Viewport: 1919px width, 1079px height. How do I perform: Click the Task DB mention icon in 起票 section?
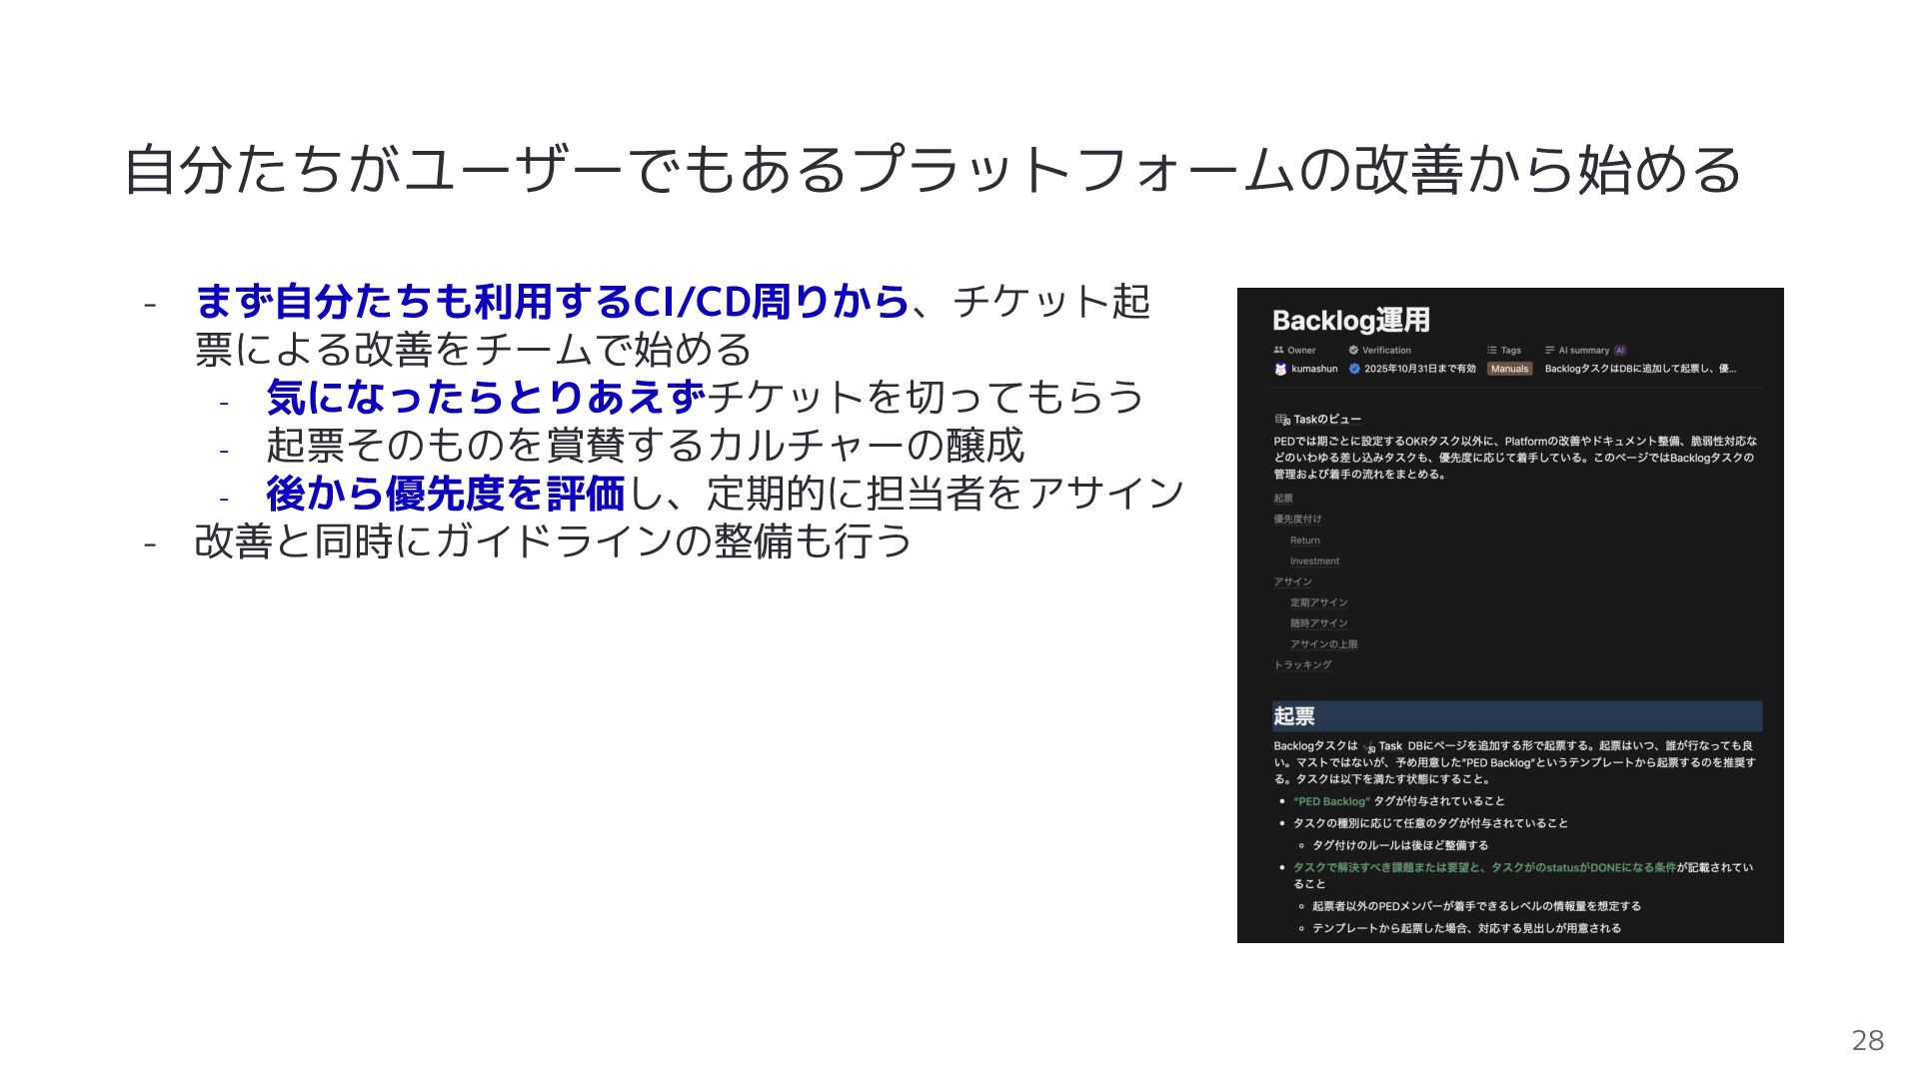[x=1370, y=747]
